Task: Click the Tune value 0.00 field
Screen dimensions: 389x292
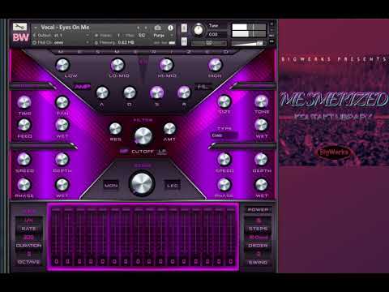Action: pyautogui.click(x=213, y=34)
